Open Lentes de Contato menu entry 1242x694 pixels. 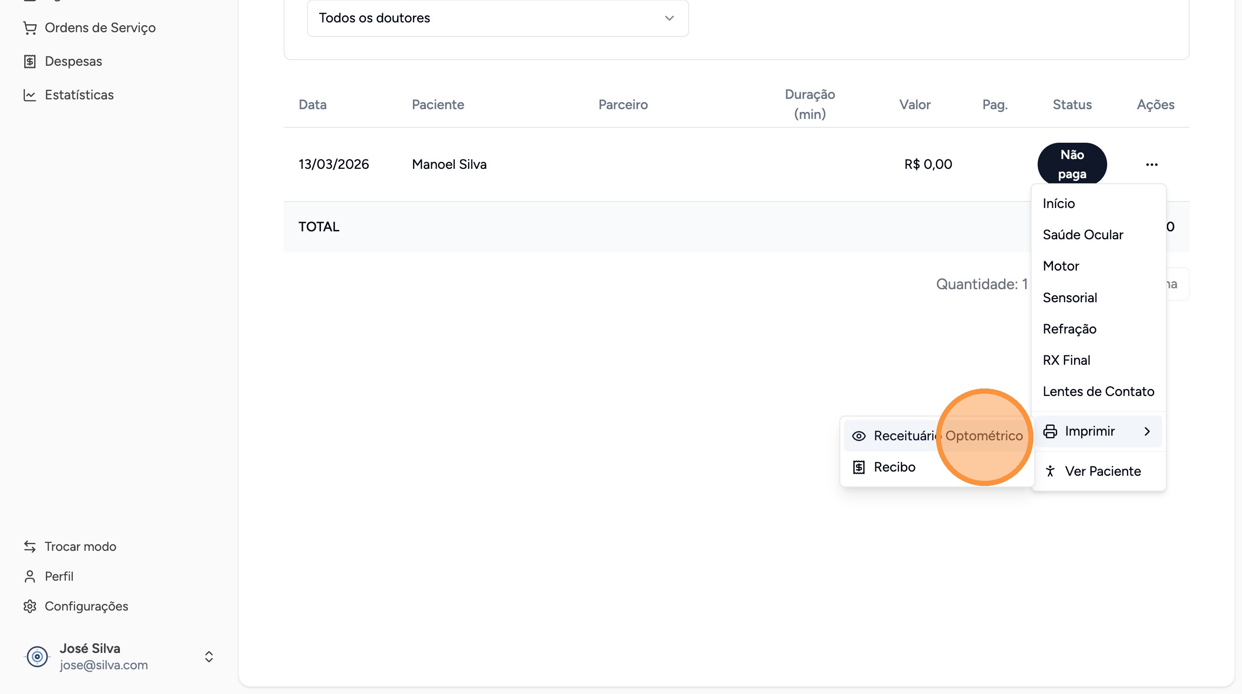1098,391
